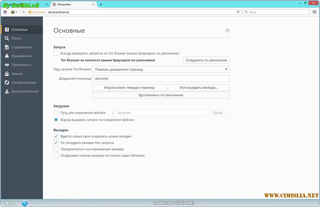Image resolution: width=320 pixels, height=207 pixels.
Task: Open Дополнительные (Advanced) settings
Action: pyautogui.click(x=24, y=92)
